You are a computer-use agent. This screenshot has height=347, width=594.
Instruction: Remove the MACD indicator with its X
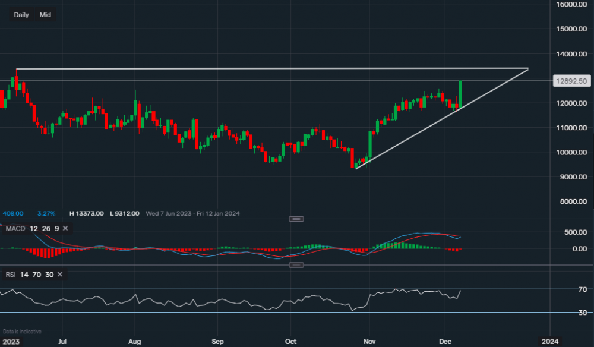[x=65, y=228]
